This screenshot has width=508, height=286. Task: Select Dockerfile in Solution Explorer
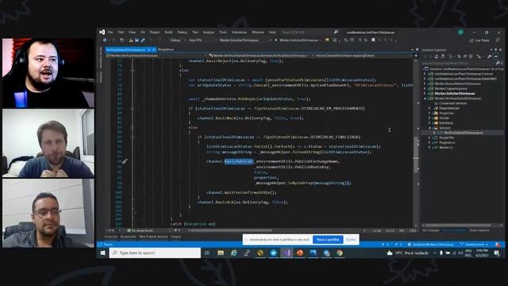point(447,137)
